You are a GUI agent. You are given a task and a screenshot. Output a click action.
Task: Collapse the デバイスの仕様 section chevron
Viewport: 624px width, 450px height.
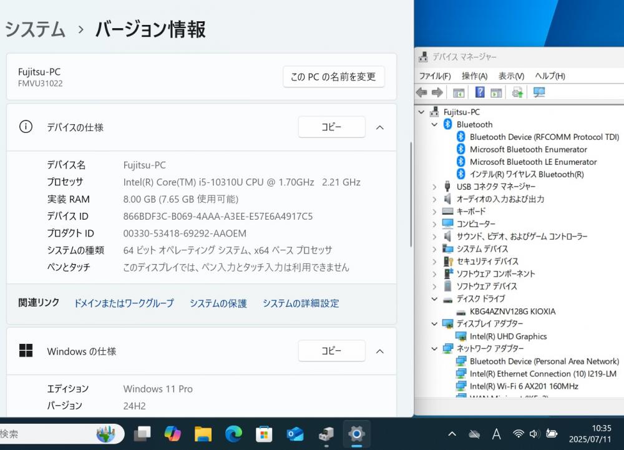point(380,127)
